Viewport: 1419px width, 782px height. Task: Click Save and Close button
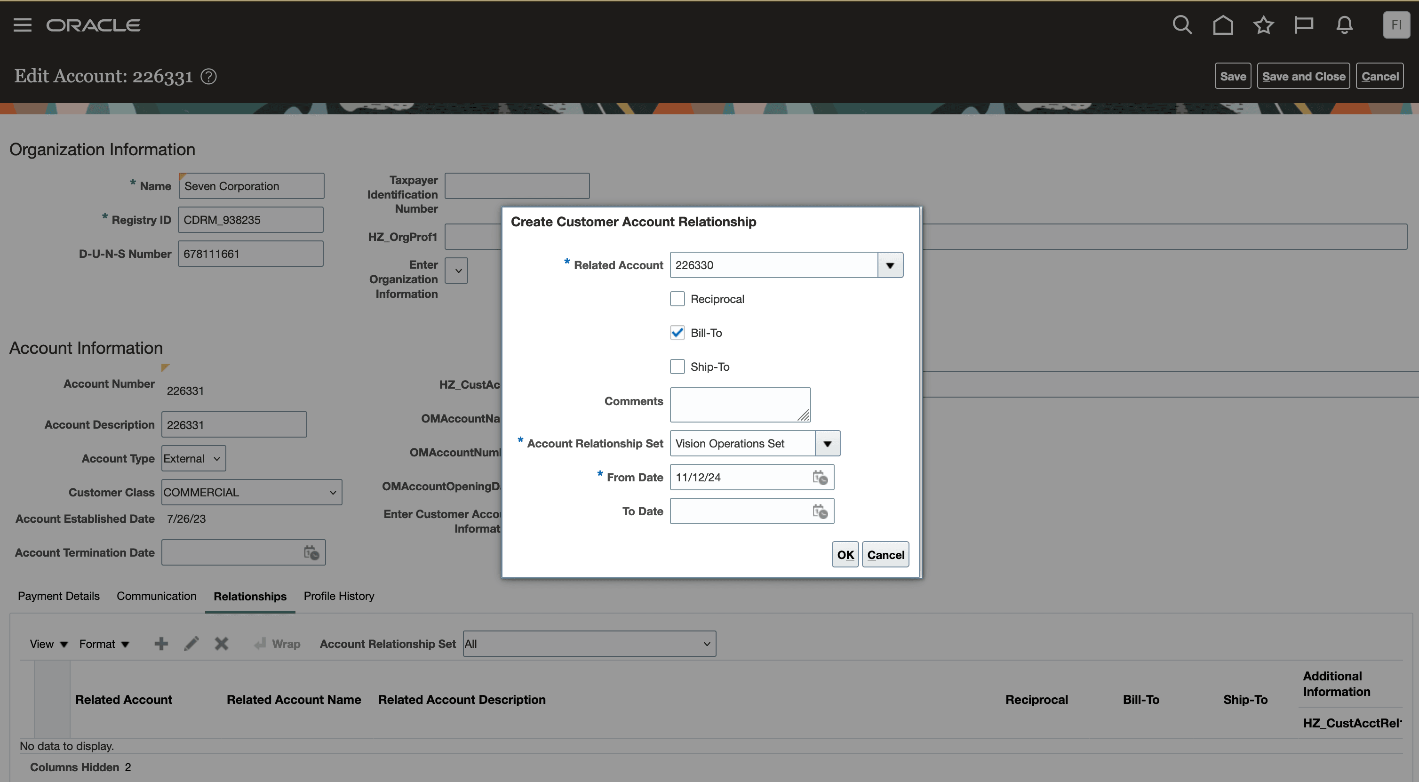click(1303, 77)
